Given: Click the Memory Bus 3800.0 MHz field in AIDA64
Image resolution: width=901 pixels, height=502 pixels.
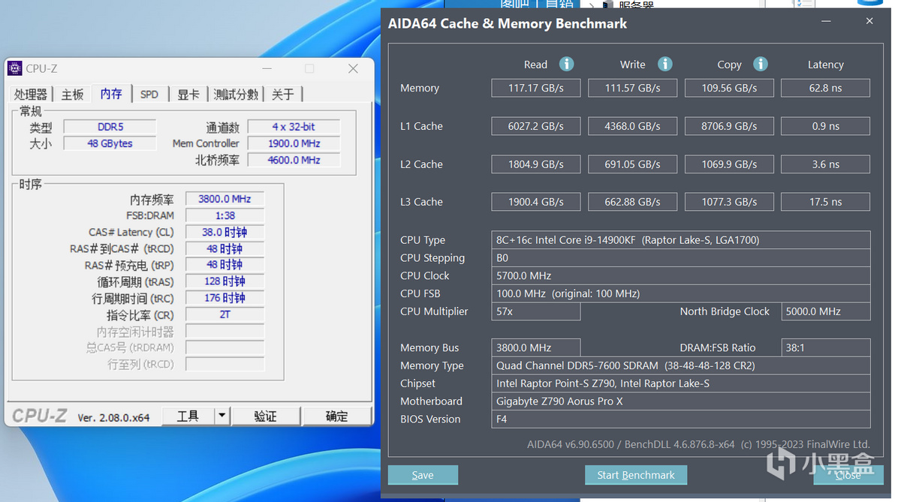Looking at the screenshot, I should [536, 347].
